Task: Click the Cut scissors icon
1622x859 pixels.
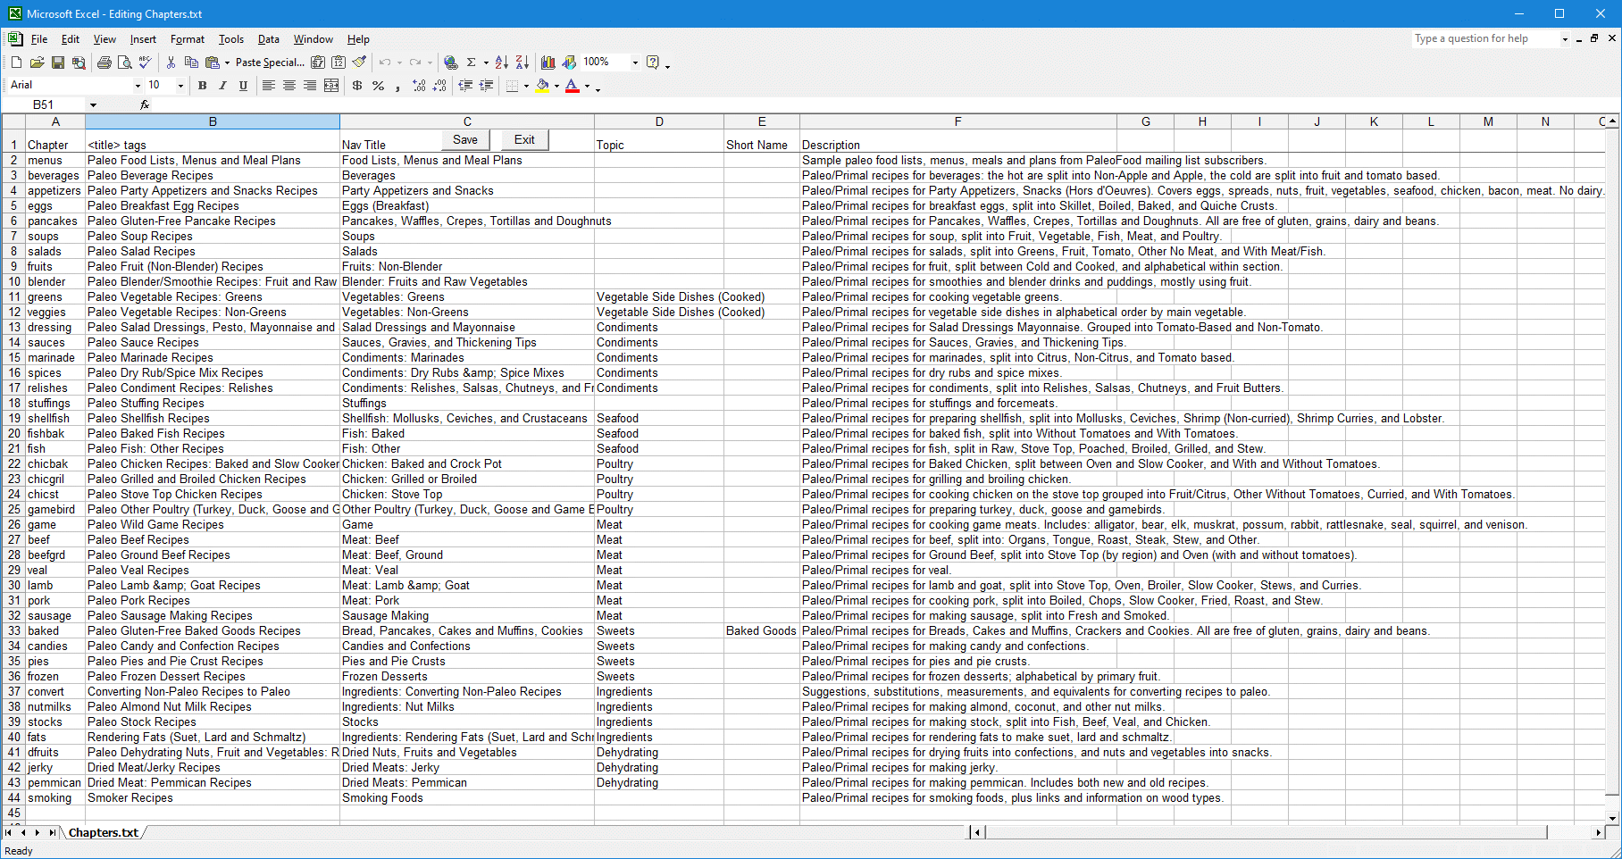Action: coord(171,63)
